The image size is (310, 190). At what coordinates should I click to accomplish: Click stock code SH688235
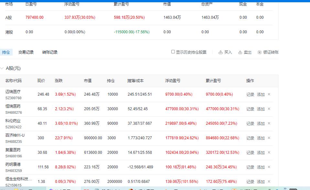pyautogui.click(x=14, y=142)
